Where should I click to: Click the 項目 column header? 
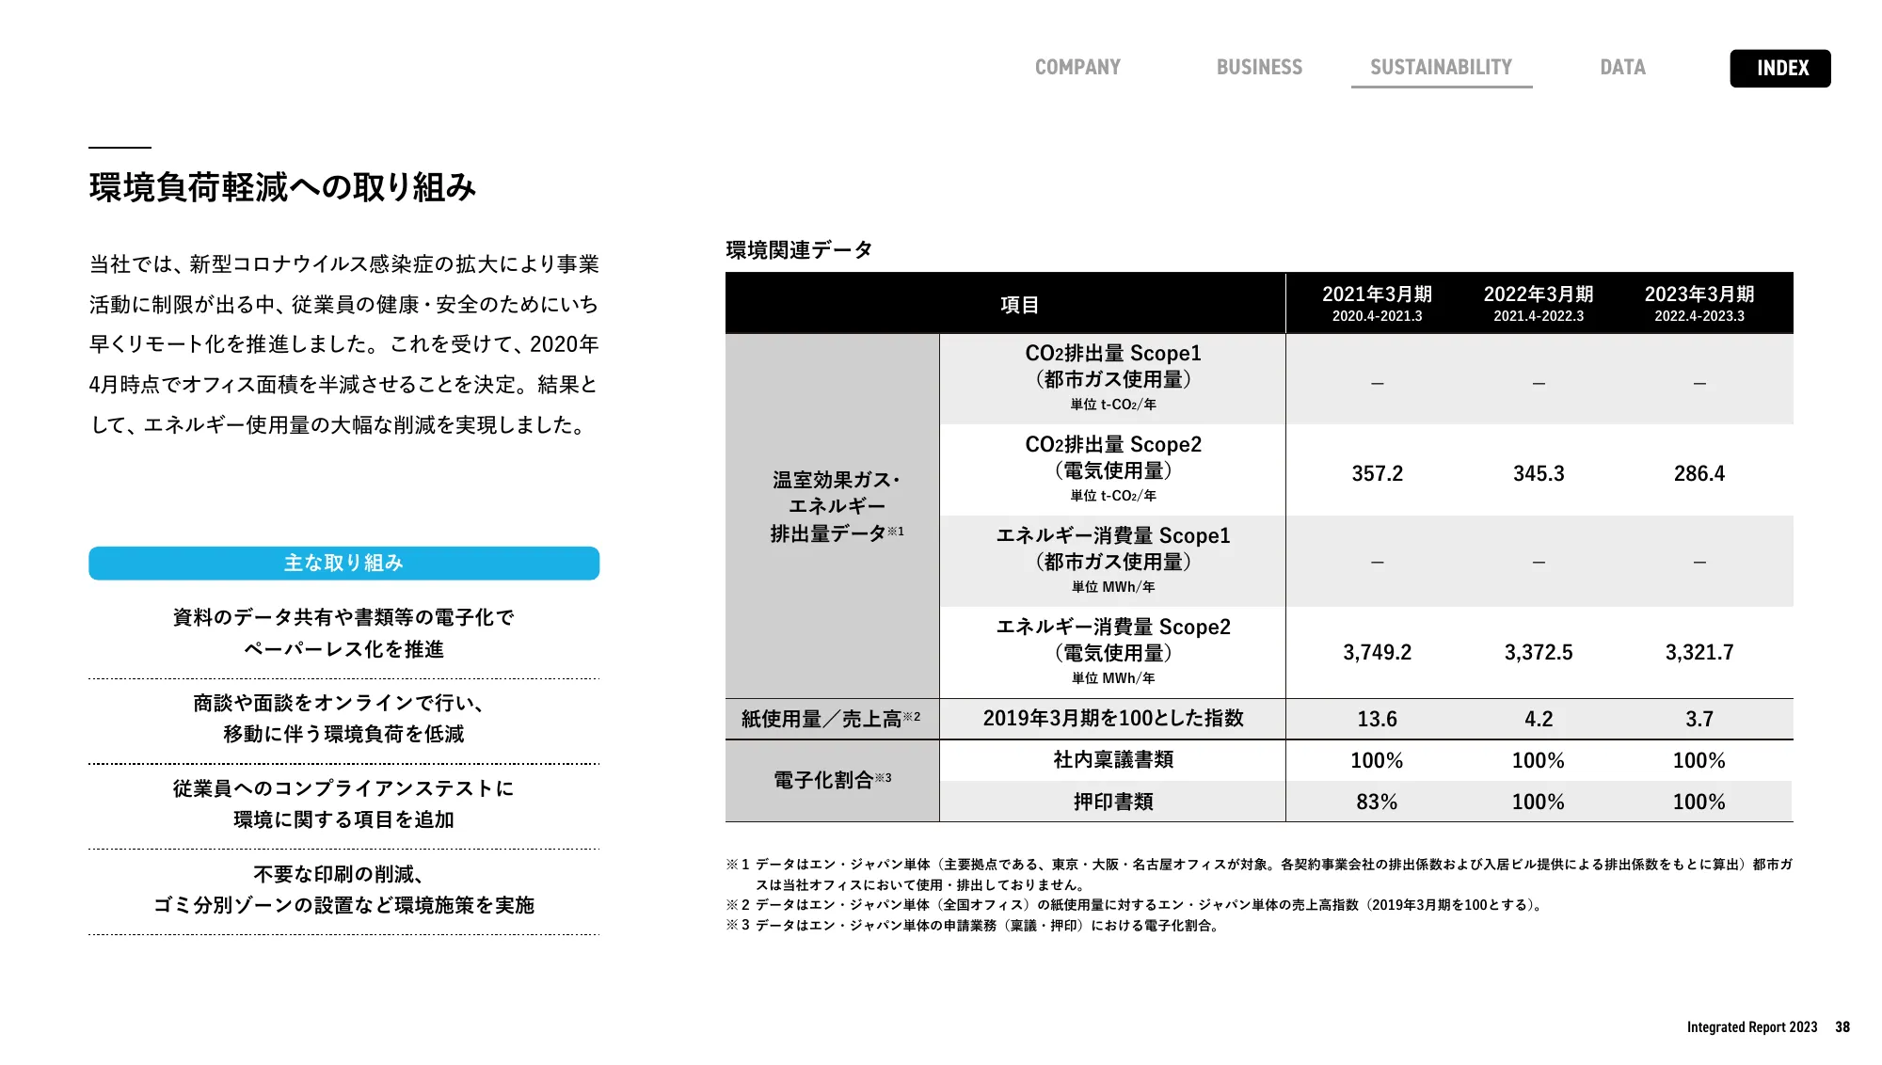coord(1019,305)
